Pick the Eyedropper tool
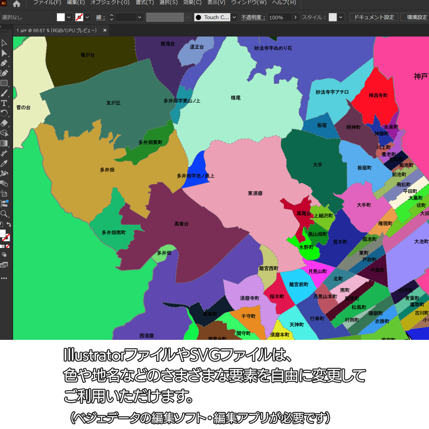429x429 pixels. tap(4, 164)
